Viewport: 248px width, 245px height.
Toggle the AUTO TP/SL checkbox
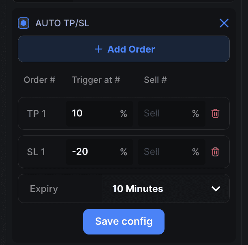tap(24, 23)
